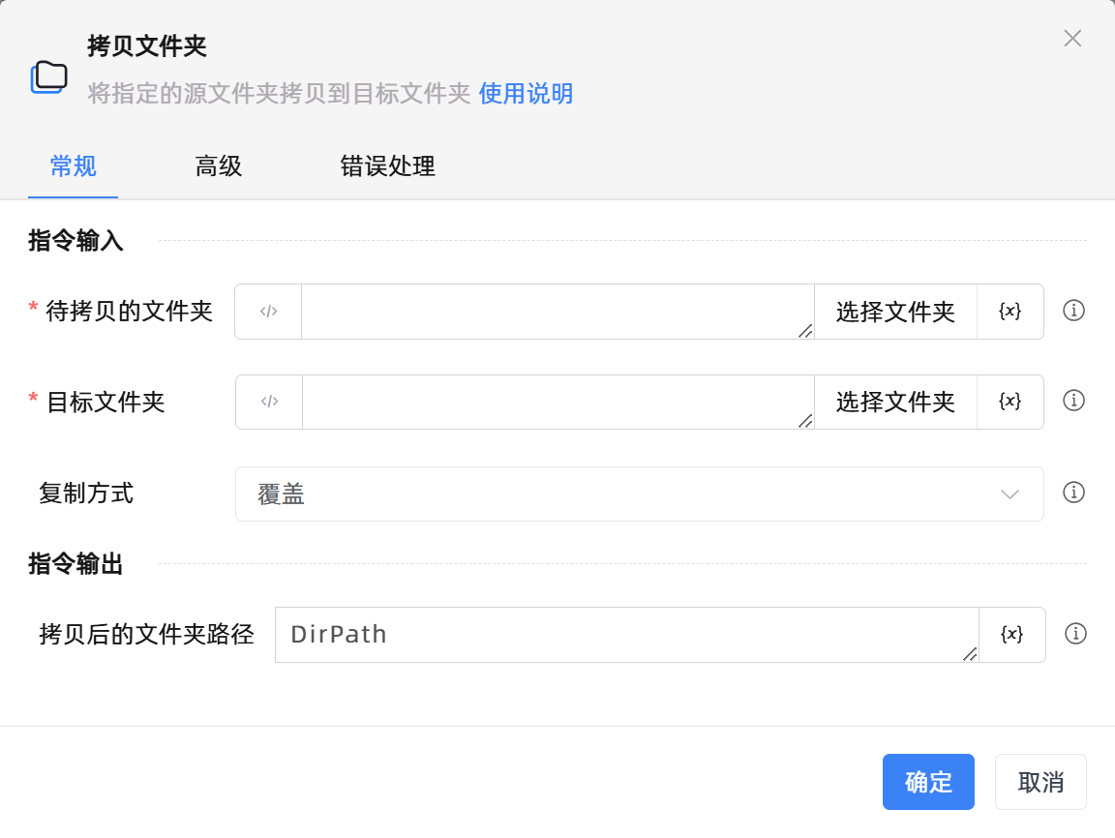Screen dimensions: 1115x838
Task: Click the folder icon in the dialog header
Action: 49,76
